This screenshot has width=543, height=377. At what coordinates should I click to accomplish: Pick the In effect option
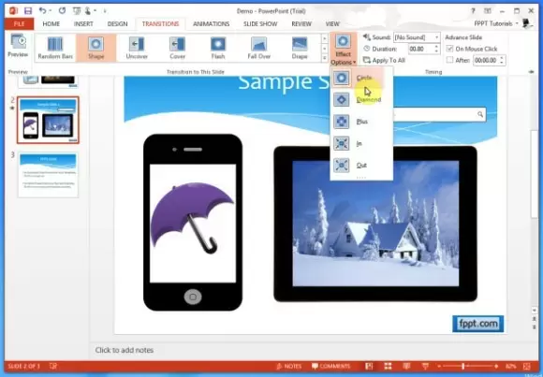361,143
